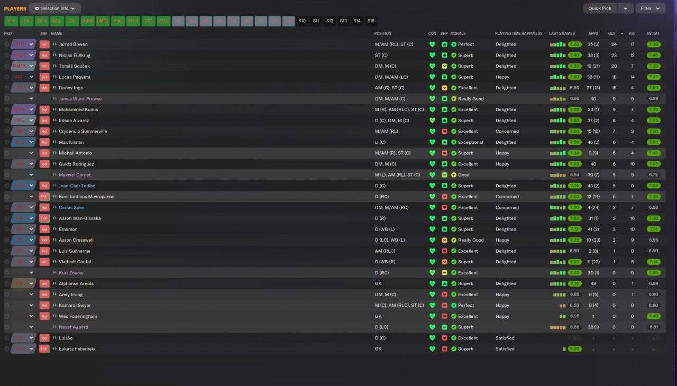Toggle the pick checkmark for Maxwel Cornet
Viewport: 677px width, 386px height.
coord(7,175)
